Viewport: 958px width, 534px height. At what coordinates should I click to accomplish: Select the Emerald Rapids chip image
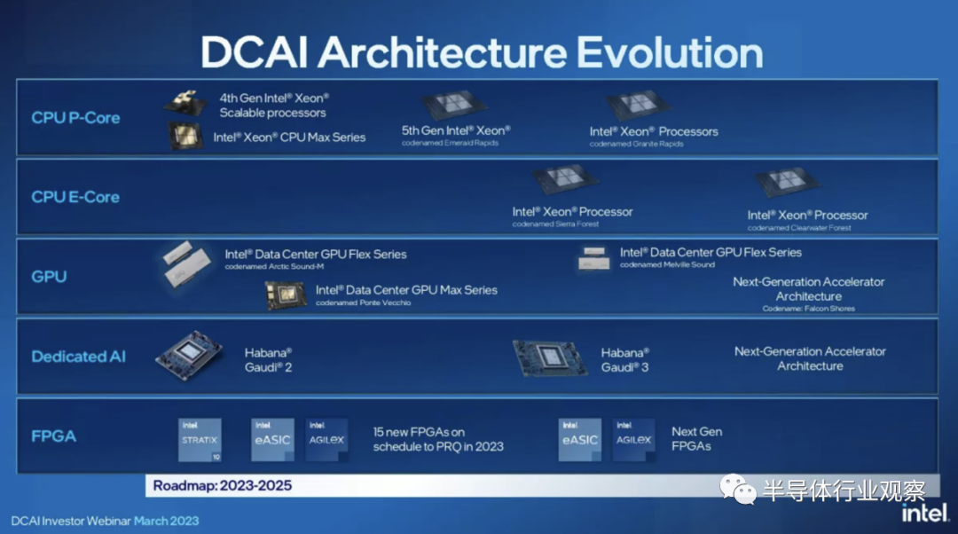click(x=454, y=105)
